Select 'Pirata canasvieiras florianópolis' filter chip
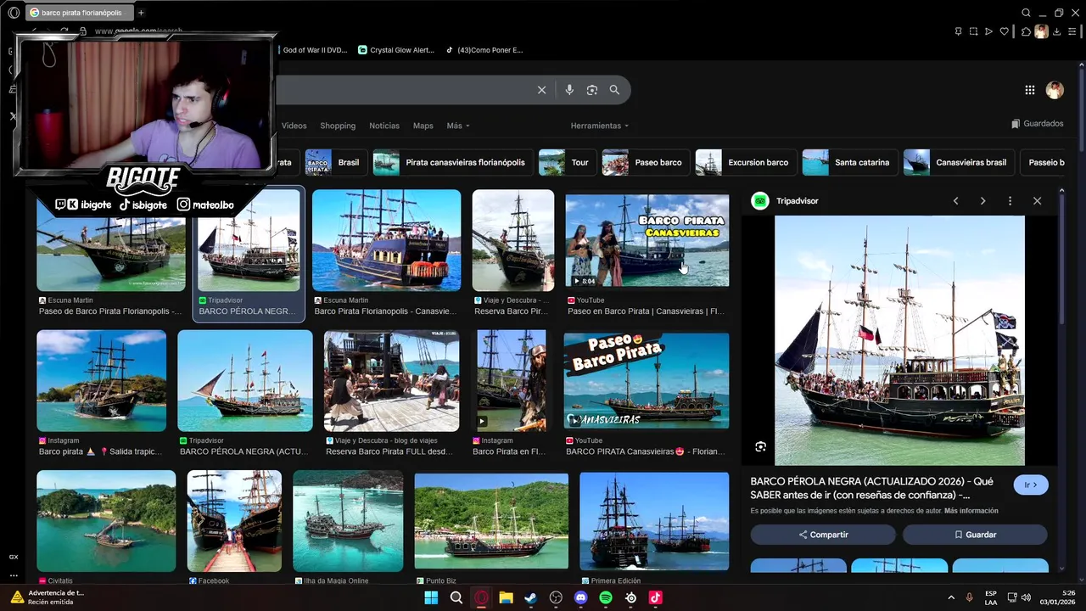 coord(451,162)
